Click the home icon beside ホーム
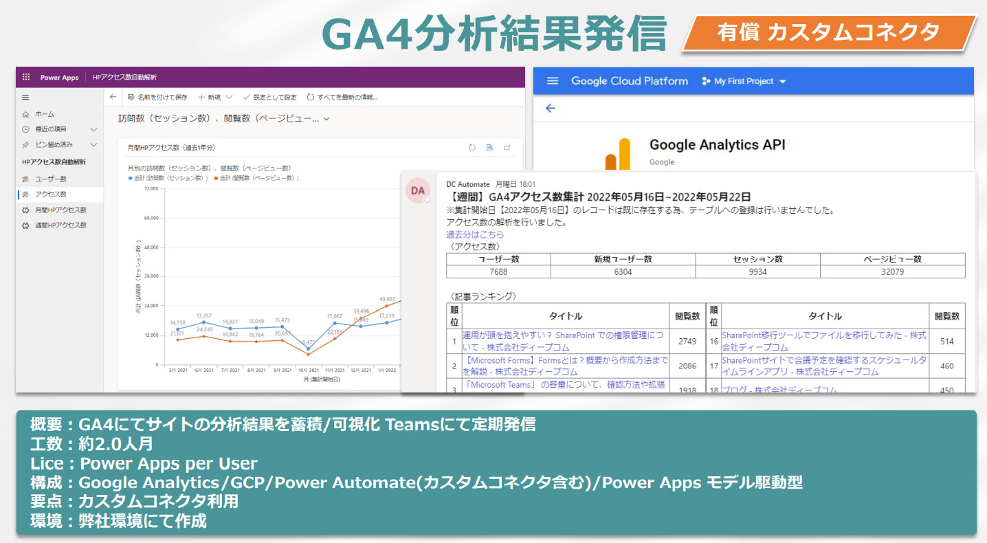Image resolution: width=987 pixels, height=543 pixels. (x=25, y=114)
